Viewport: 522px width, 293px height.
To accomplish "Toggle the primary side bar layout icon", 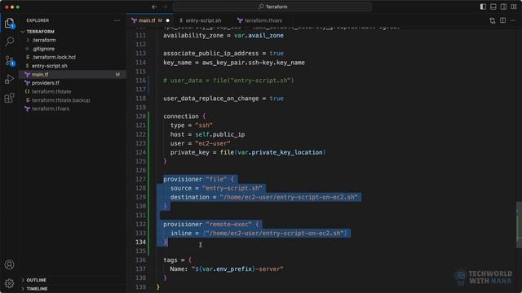I will click(483, 7).
